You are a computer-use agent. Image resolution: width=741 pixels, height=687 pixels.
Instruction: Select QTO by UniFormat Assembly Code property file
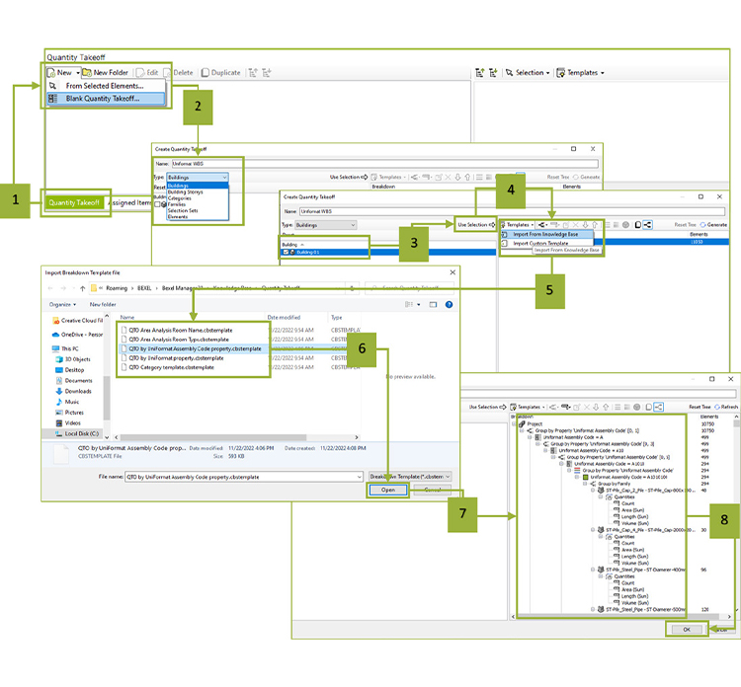pos(192,348)
